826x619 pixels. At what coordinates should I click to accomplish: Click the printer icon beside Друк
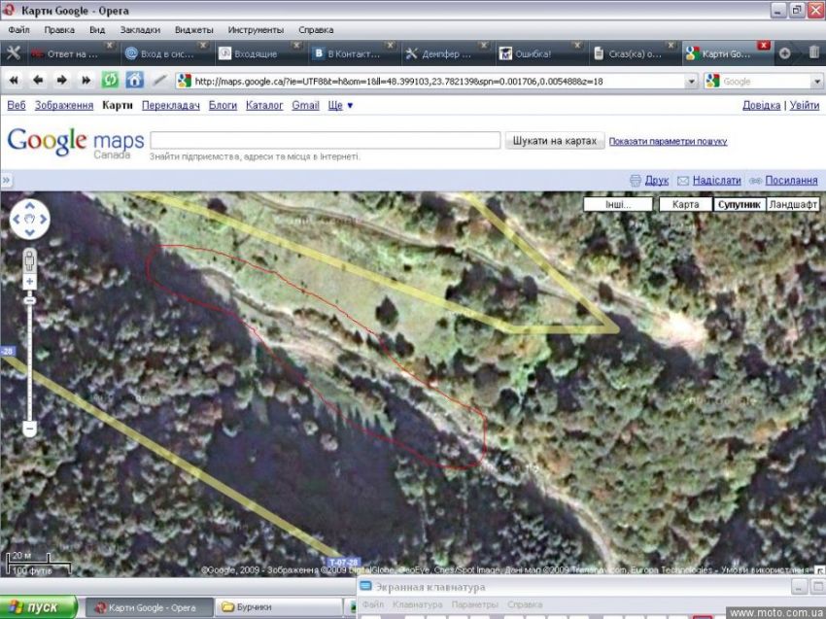pos(636,181)
